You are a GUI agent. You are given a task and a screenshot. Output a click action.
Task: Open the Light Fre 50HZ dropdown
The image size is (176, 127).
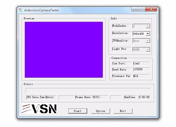(x=141, y=49)
